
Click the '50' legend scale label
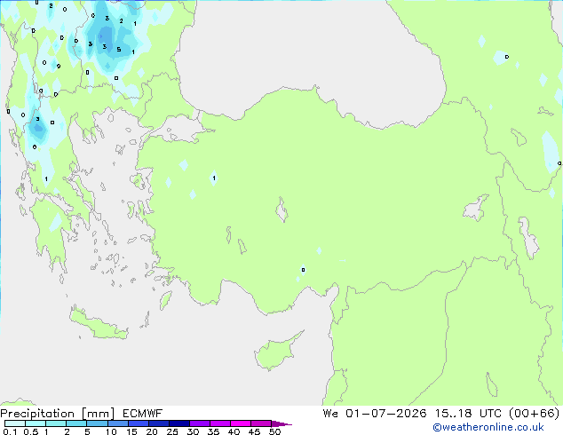click(274, 431)
